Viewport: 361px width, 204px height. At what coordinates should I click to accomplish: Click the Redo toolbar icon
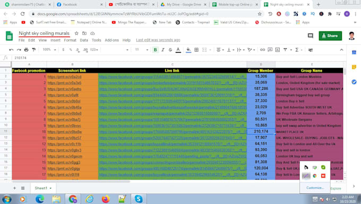pyautogui.click(x=19, y=50)
